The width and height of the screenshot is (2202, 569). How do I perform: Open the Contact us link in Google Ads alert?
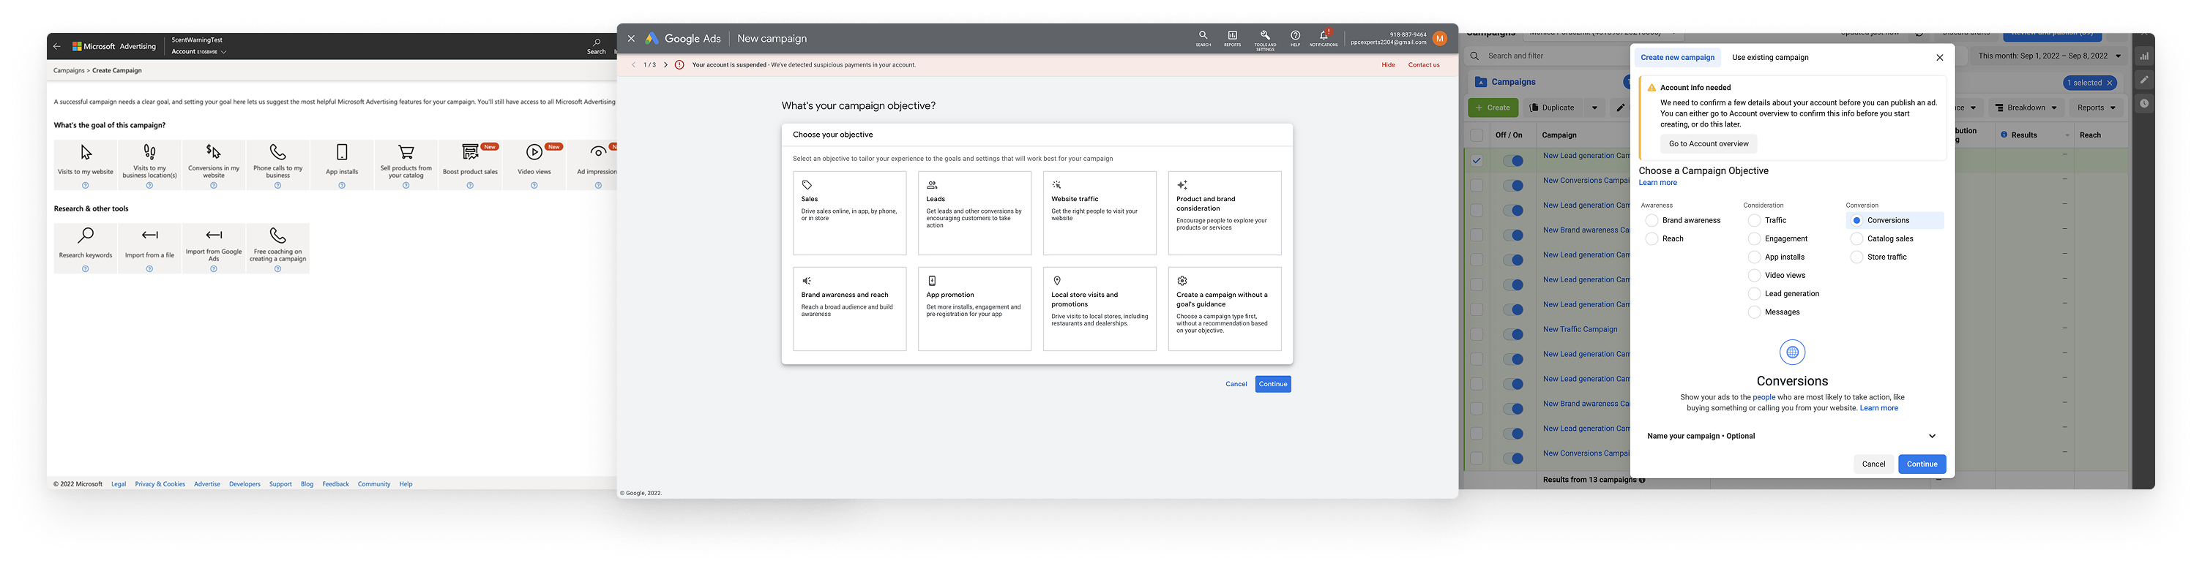[1423, 65]
